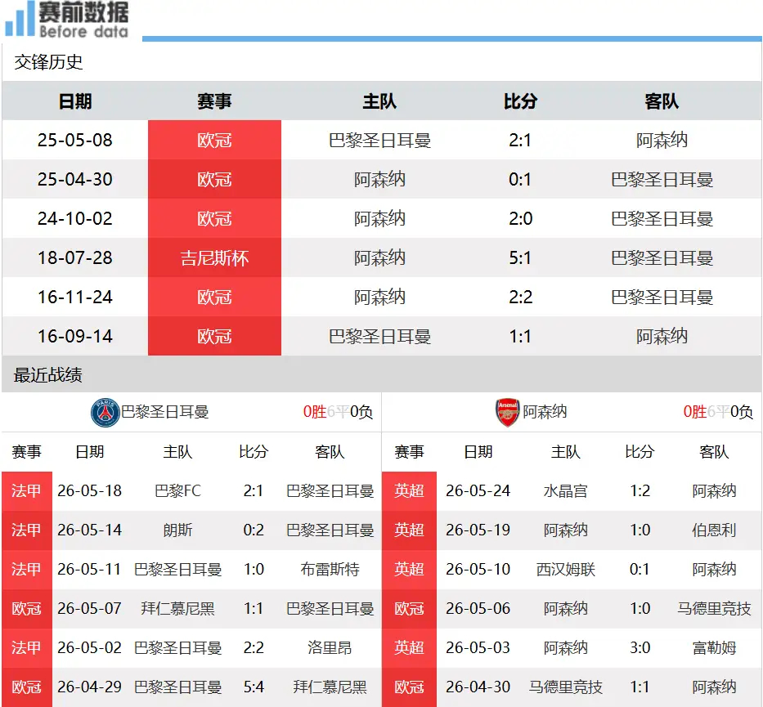The image size is (763, 707).
Task: Click home team 西汉姆联
Action: pyautogui.click(x=565, y=569)
